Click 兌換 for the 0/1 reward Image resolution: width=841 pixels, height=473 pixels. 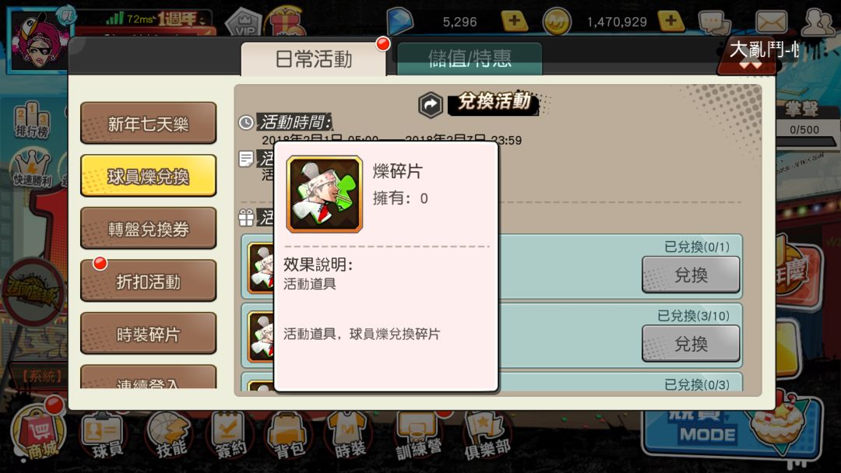tap(691, 275)
